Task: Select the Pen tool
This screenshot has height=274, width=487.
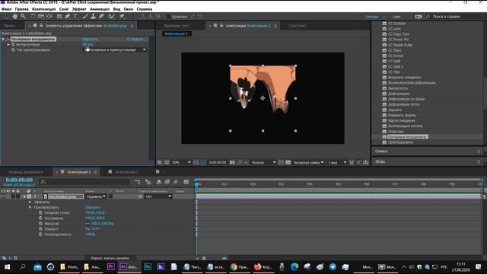Action: coord(67,16)
